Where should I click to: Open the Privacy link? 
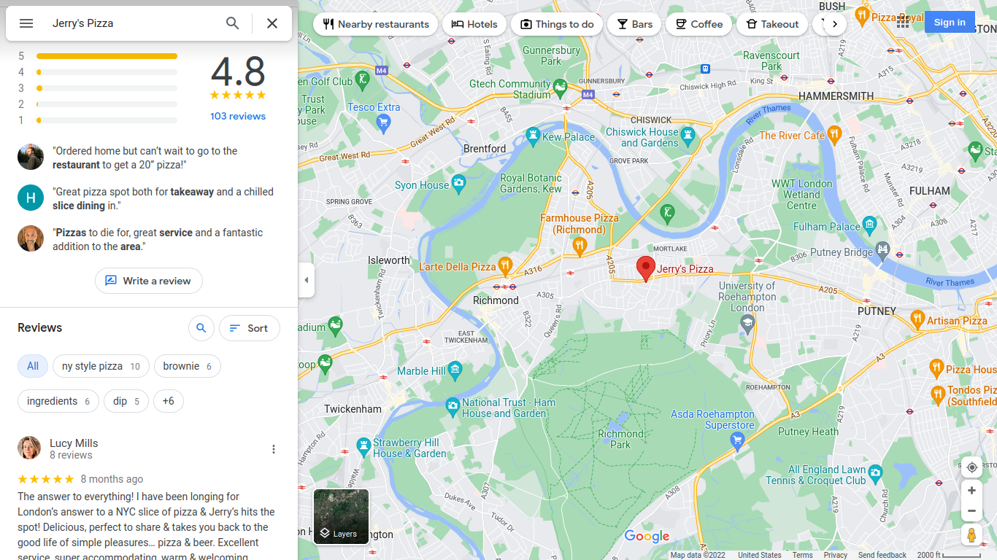point(835,555)
